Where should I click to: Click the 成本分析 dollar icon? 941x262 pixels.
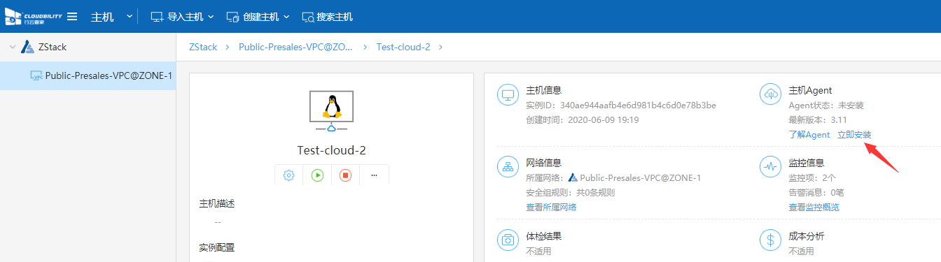pyautogui.click(x=770, y=240)
